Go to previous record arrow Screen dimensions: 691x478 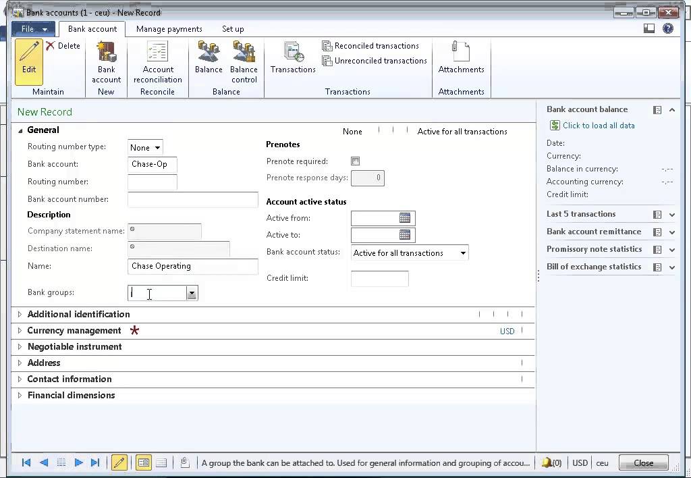pyautogui.click(x=44, y=462)
